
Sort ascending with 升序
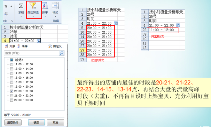(x=10, y=46)
